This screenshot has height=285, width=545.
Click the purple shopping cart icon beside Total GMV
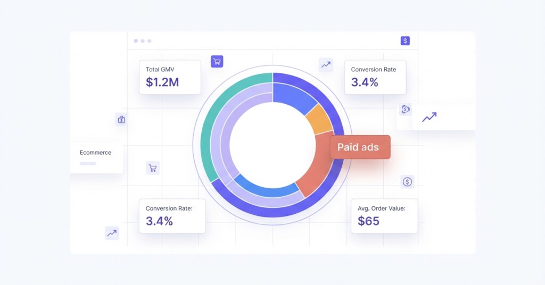coord(217,62)
